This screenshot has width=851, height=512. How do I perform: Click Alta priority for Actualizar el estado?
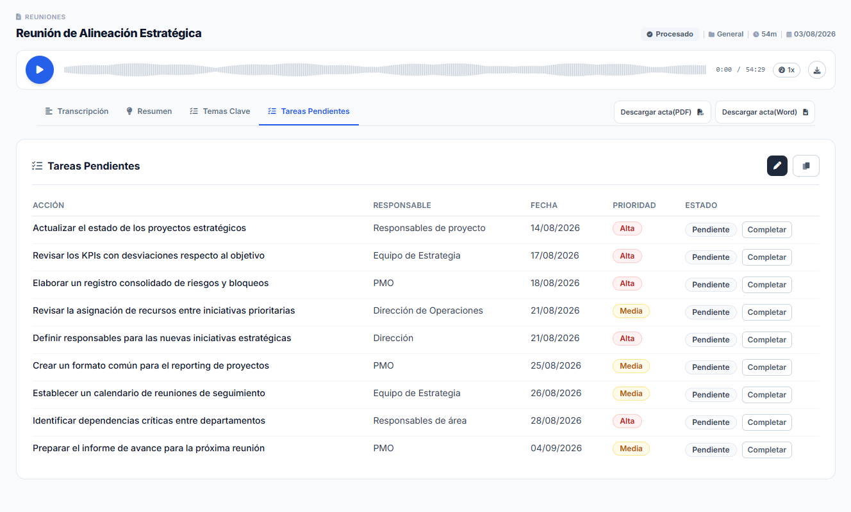(x=627, y=228)
